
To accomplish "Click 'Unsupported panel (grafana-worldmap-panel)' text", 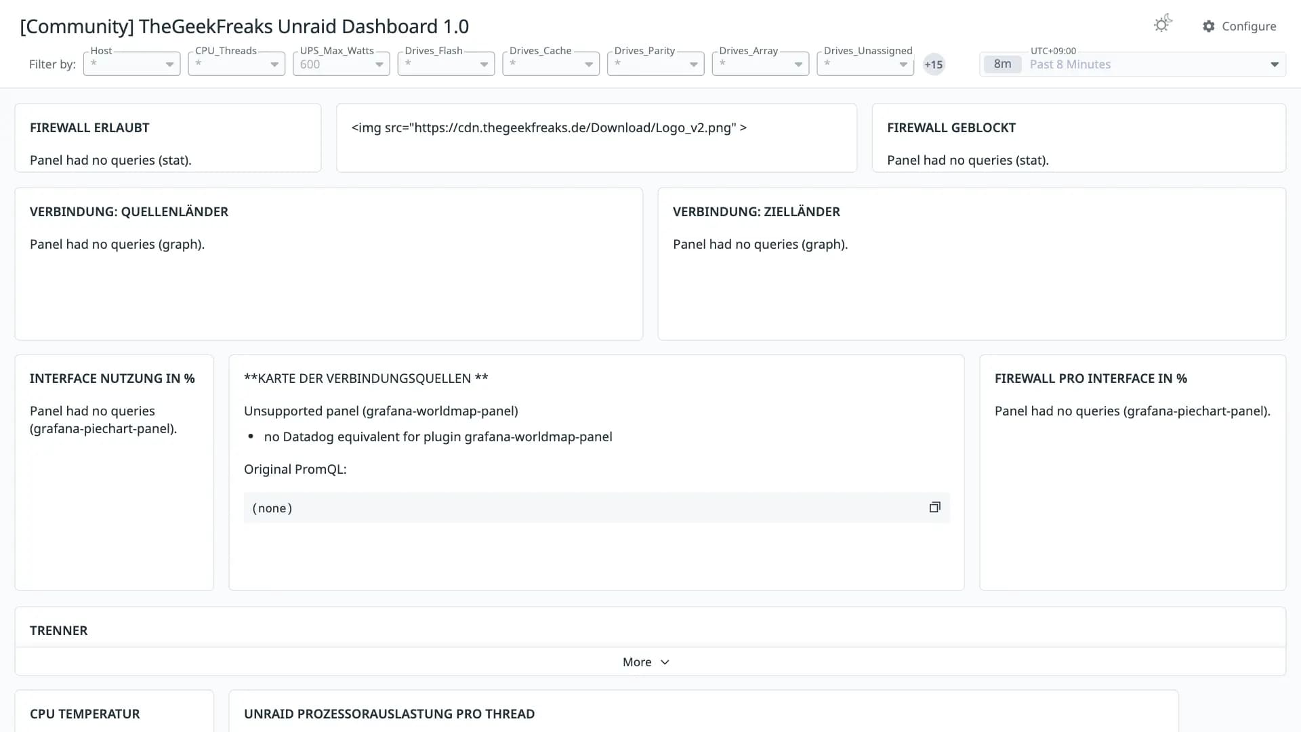I will [x=381, y=411].
